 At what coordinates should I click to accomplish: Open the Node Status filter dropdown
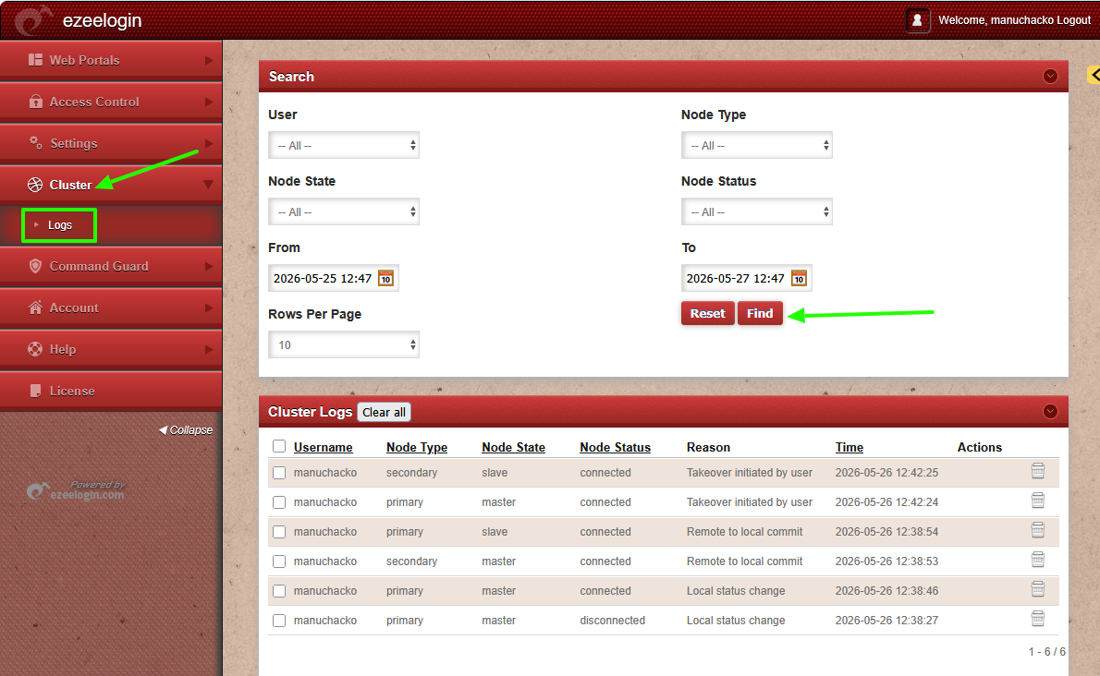(757, 211)
